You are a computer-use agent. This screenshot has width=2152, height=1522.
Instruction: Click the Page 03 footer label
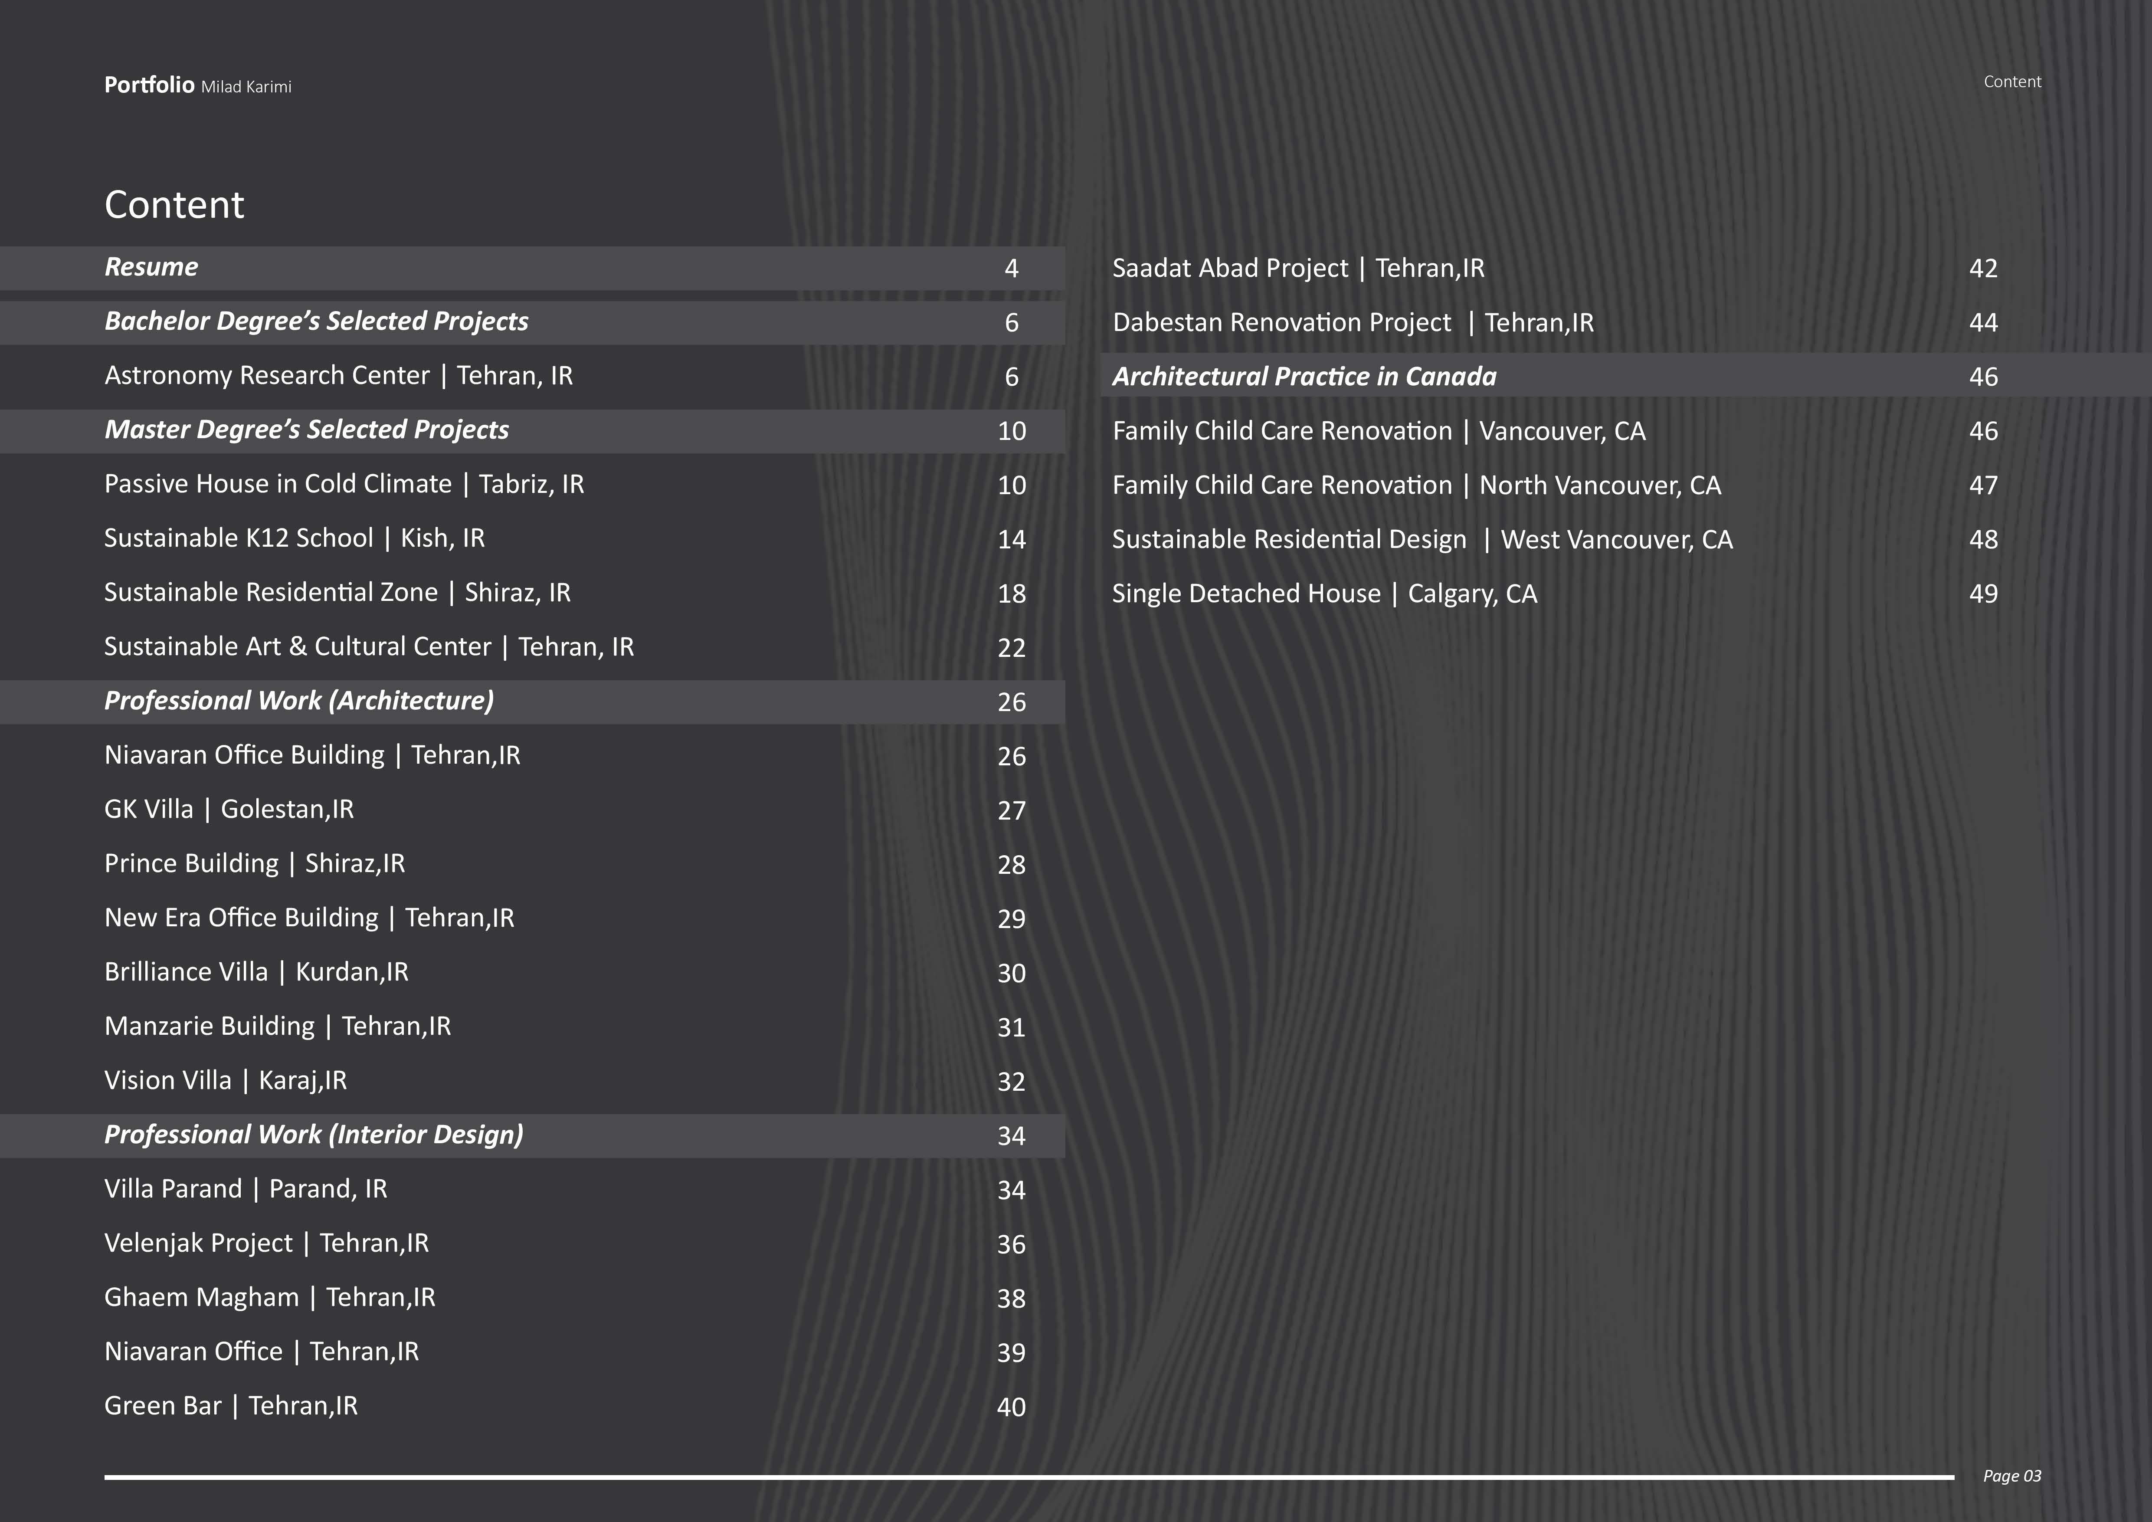click(2011, 1476)
